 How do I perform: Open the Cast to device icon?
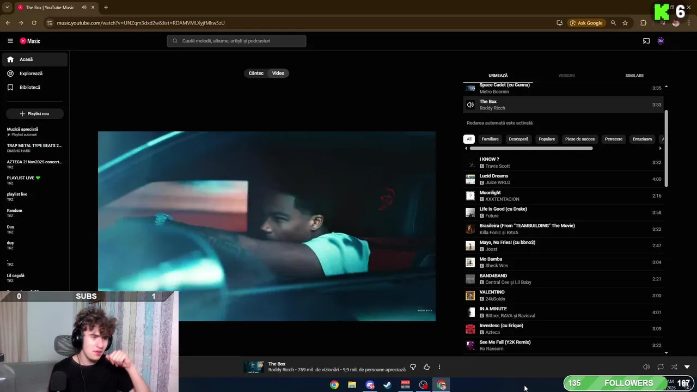[x=646, y=41]
